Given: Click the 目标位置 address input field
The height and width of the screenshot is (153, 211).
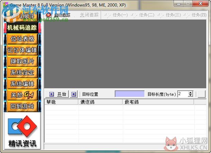Looking at the screenshot, I should click(x=130, y=94).
